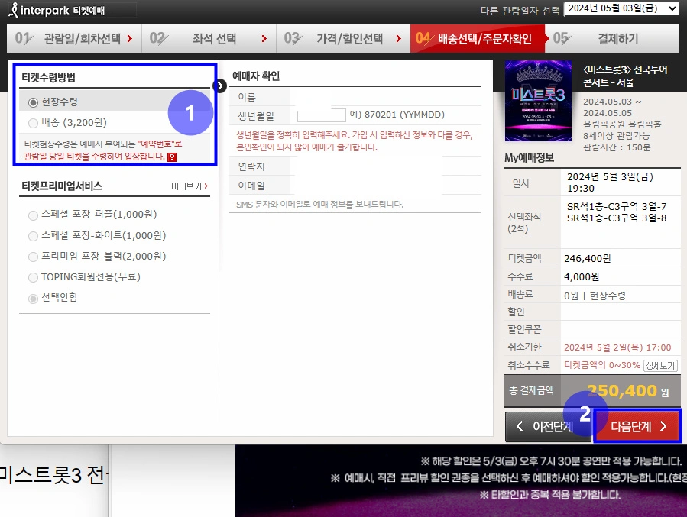Click the 0원 | 현장수령 delivery fee value
The width and height of the screenshot is (687, 517).
pos(595,296)
